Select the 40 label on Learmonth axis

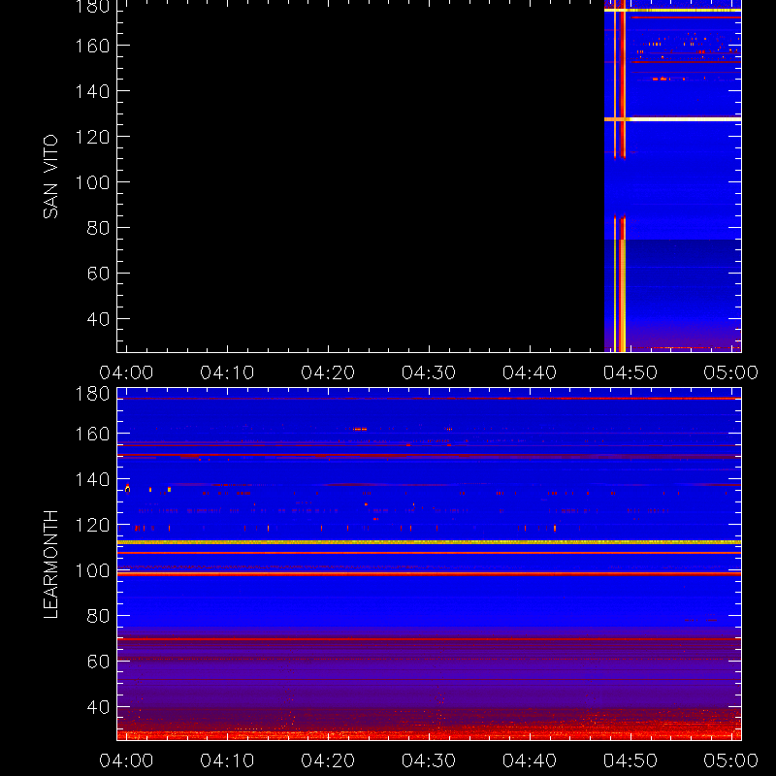98,708
